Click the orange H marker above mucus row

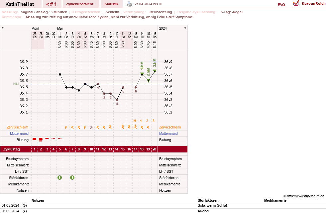[135, 121]
